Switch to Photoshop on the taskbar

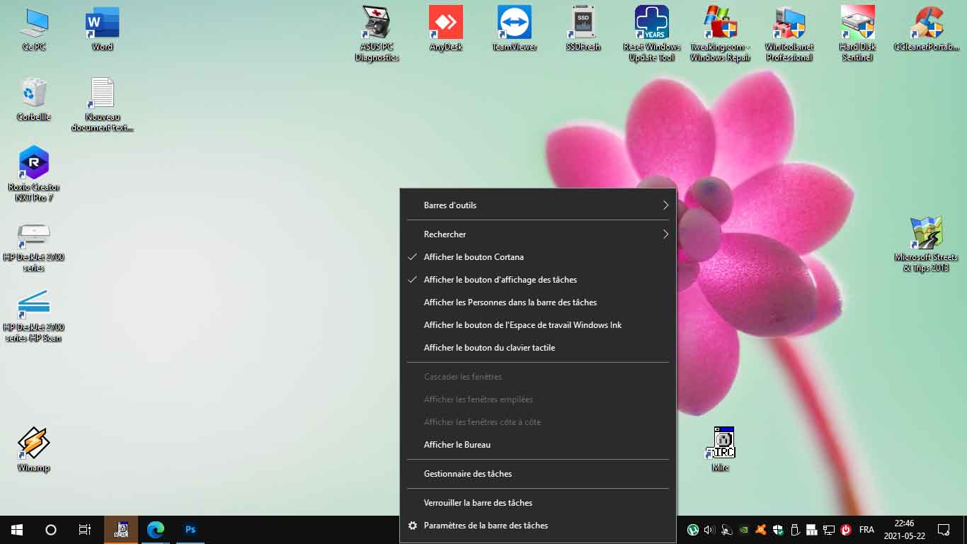[x=190, y=530]
